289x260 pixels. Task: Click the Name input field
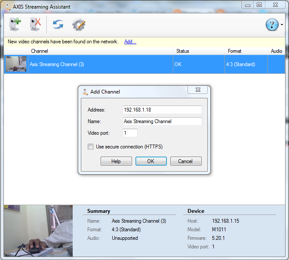[162, 121]
